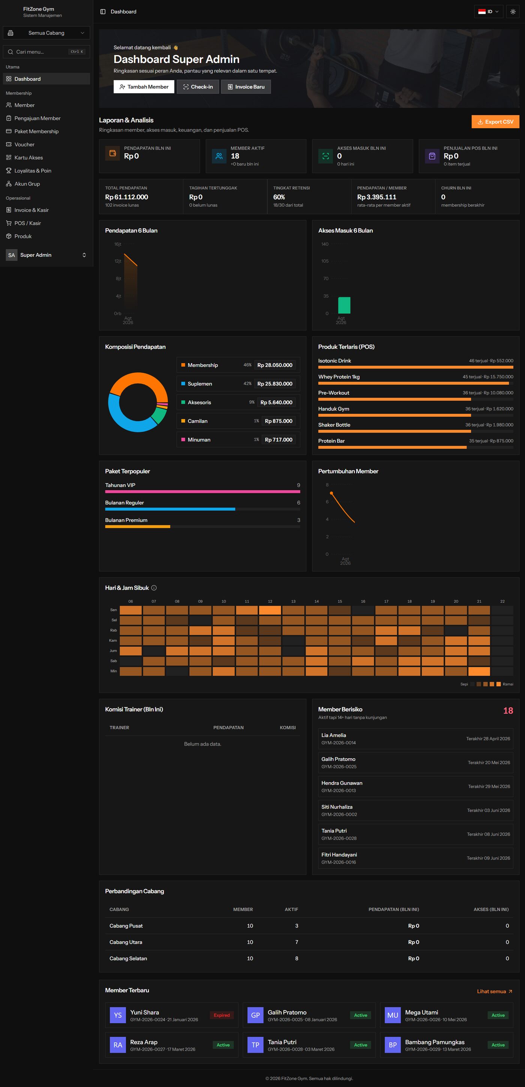Click the Tambah Member button
Image resolution: width=525 pixels, height=1087 pixels.
[x=144, y=87]
